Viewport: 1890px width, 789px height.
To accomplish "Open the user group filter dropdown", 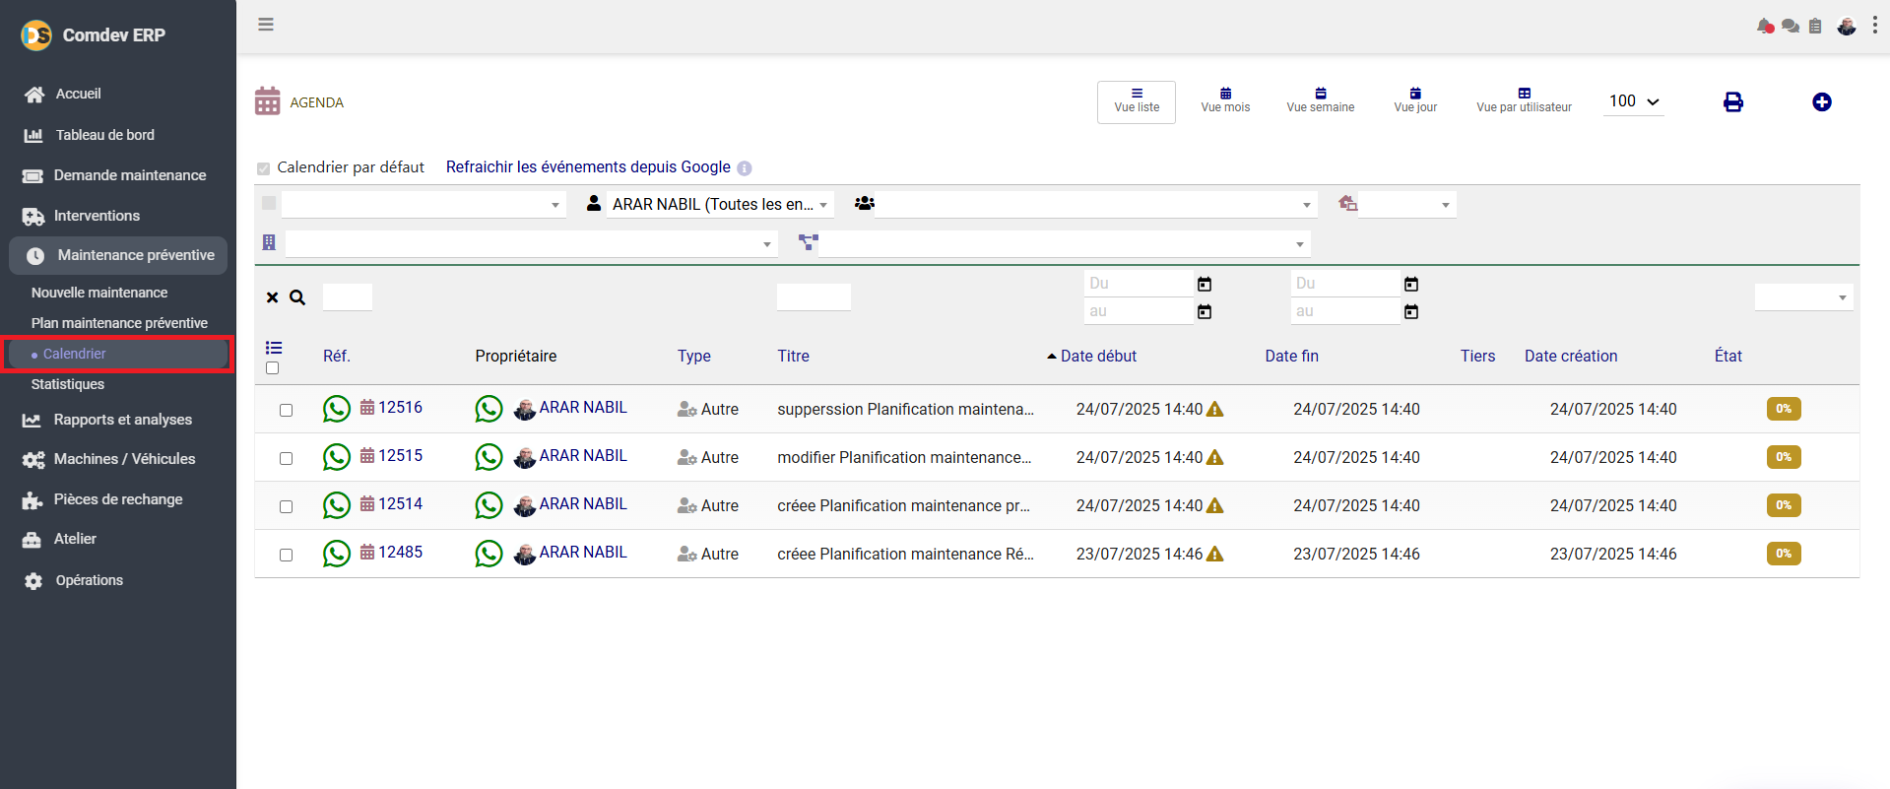I will pos(1095,204).
